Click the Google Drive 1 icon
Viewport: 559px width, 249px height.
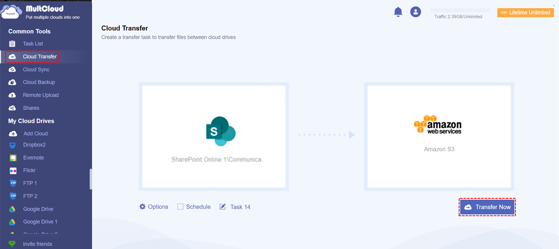[x=13, y=222]
